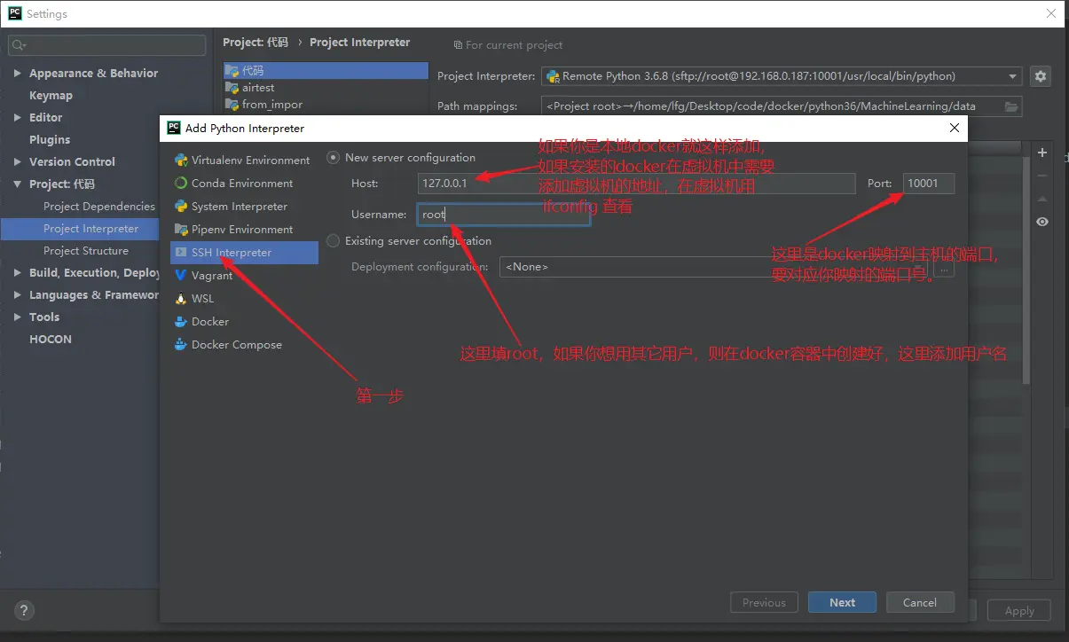The width and height of the screenshot is (1069, 642).
Task: Select the Virtualenv Environment icon
Action: (181, 160)
